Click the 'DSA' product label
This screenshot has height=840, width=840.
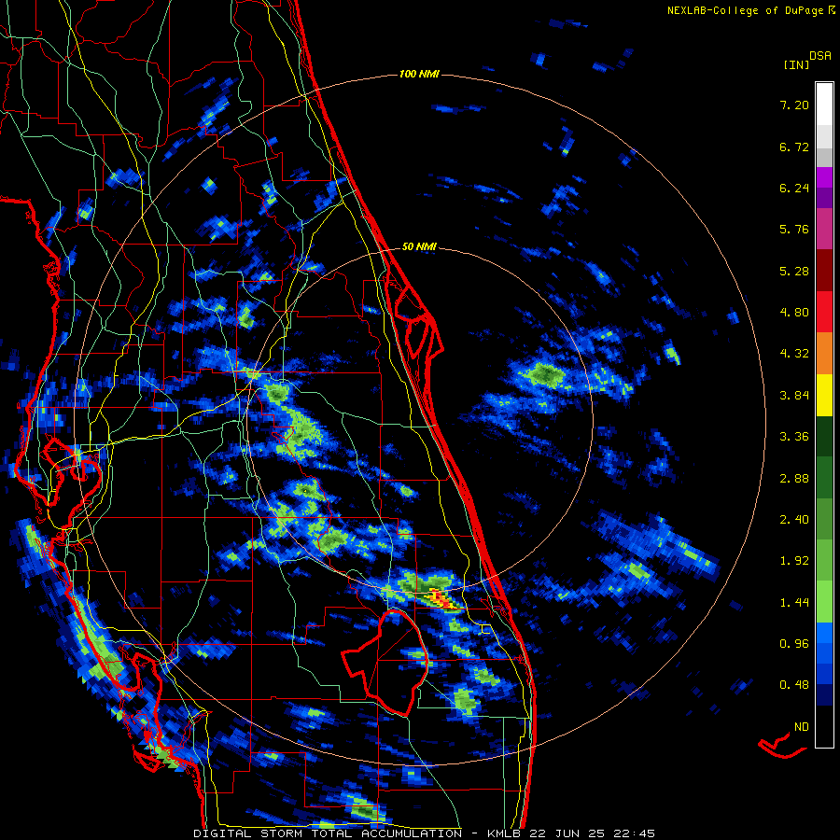point(820,56)
